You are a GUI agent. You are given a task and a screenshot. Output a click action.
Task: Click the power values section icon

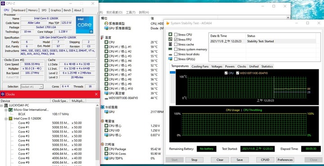tap(103, 144)
